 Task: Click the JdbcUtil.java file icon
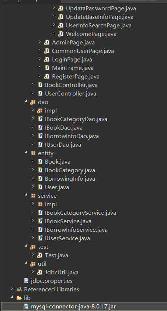point(40,272)
